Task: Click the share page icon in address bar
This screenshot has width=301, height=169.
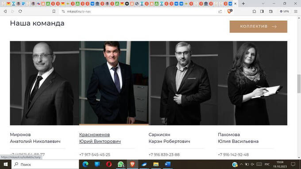Action: 220,12
